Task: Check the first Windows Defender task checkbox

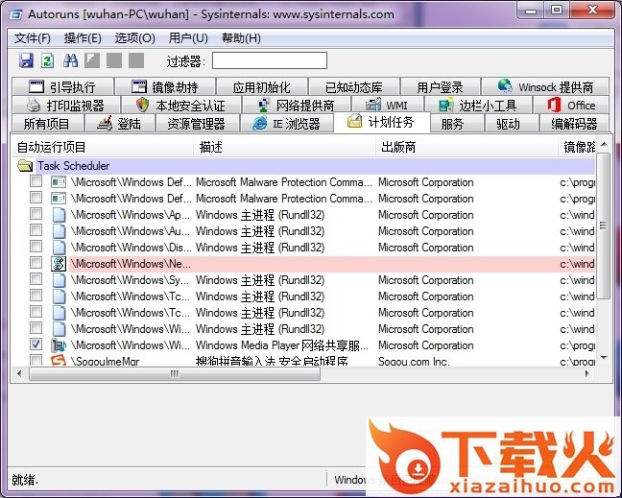Action: pyautogui.click(x=36, y=182)
